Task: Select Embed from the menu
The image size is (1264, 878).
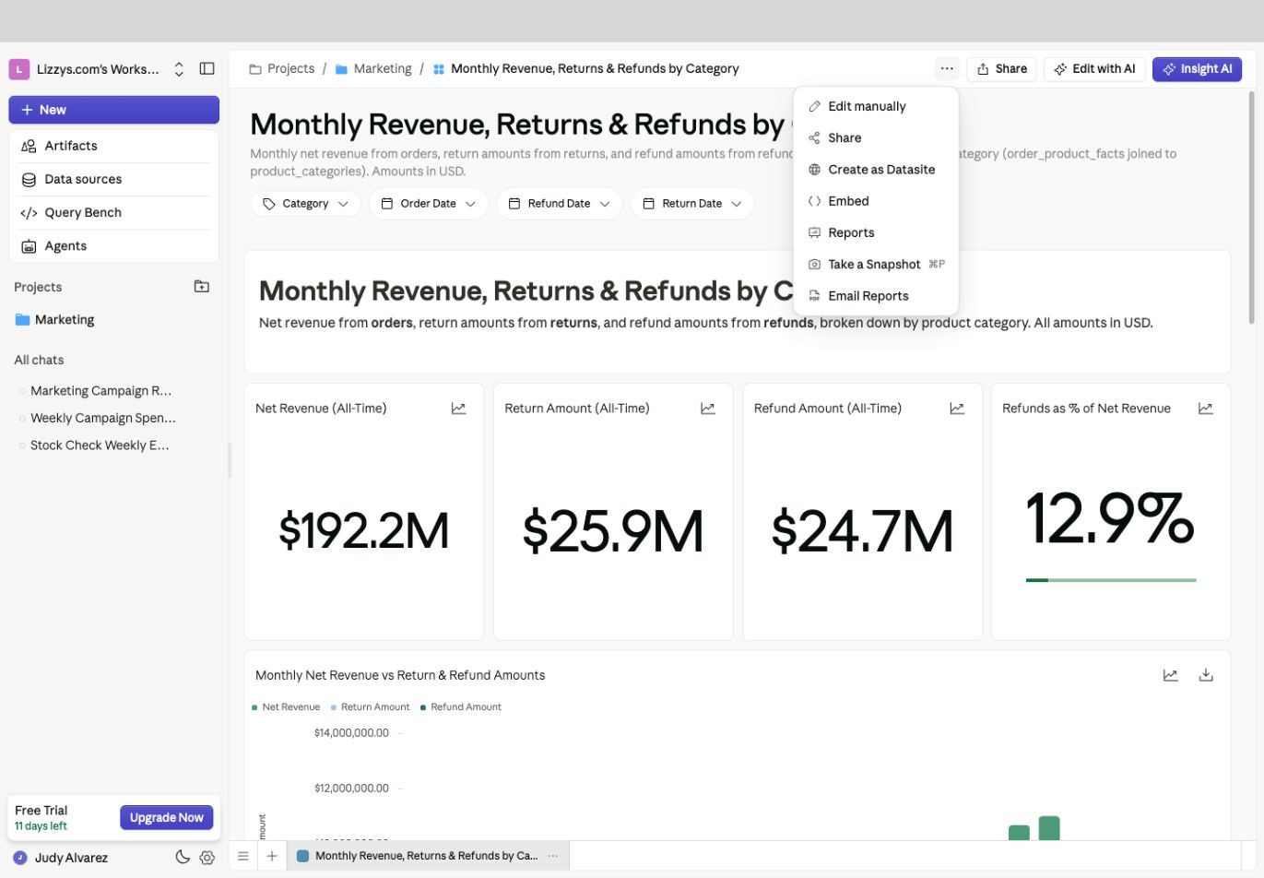Action: (x=876, y=201)
